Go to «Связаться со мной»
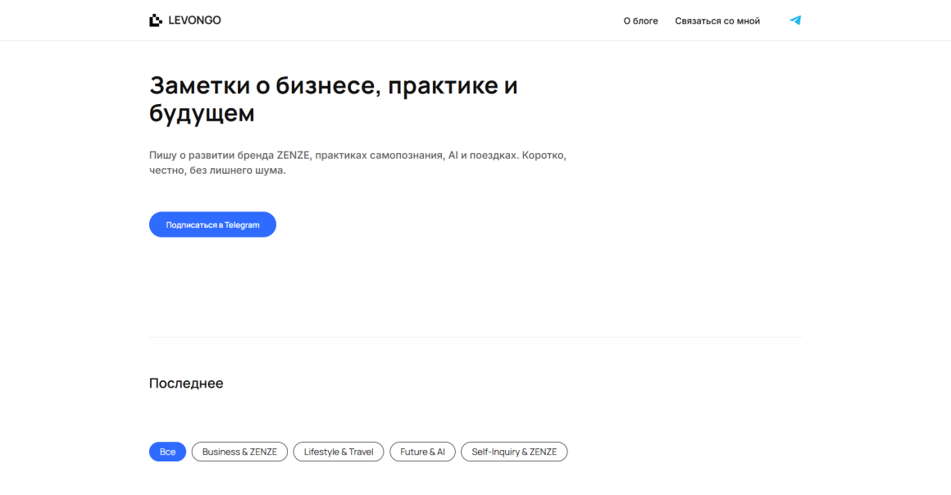Image resolution: width=951 pixels, height=495 pixels. pos(717,21)
